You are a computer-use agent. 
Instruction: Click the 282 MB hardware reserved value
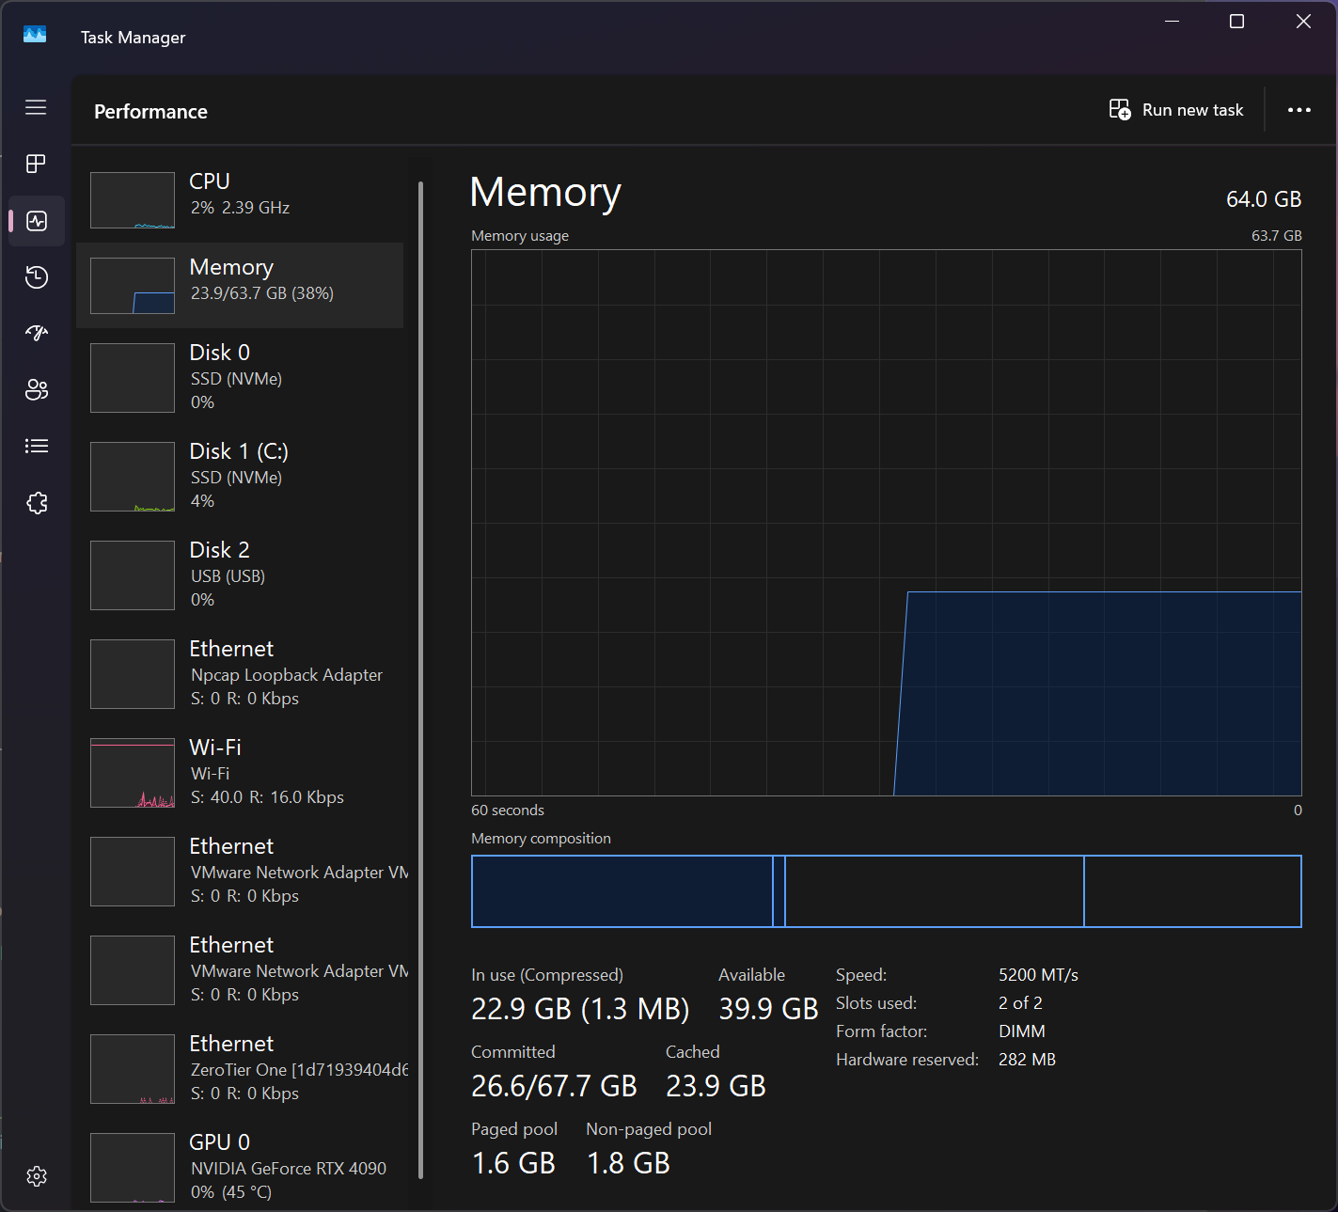point(1027,1060)
